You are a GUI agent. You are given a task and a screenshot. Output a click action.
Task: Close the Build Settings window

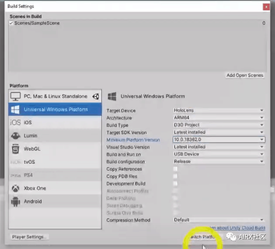[x=266, y=7]
